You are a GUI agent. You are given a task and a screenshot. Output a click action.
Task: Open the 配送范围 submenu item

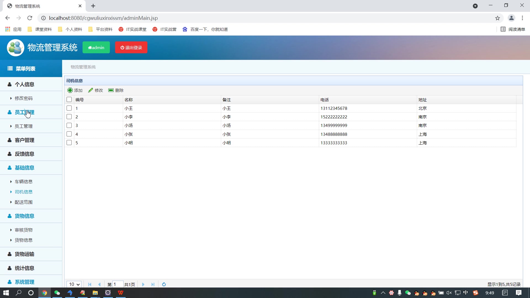coord(23,202)
